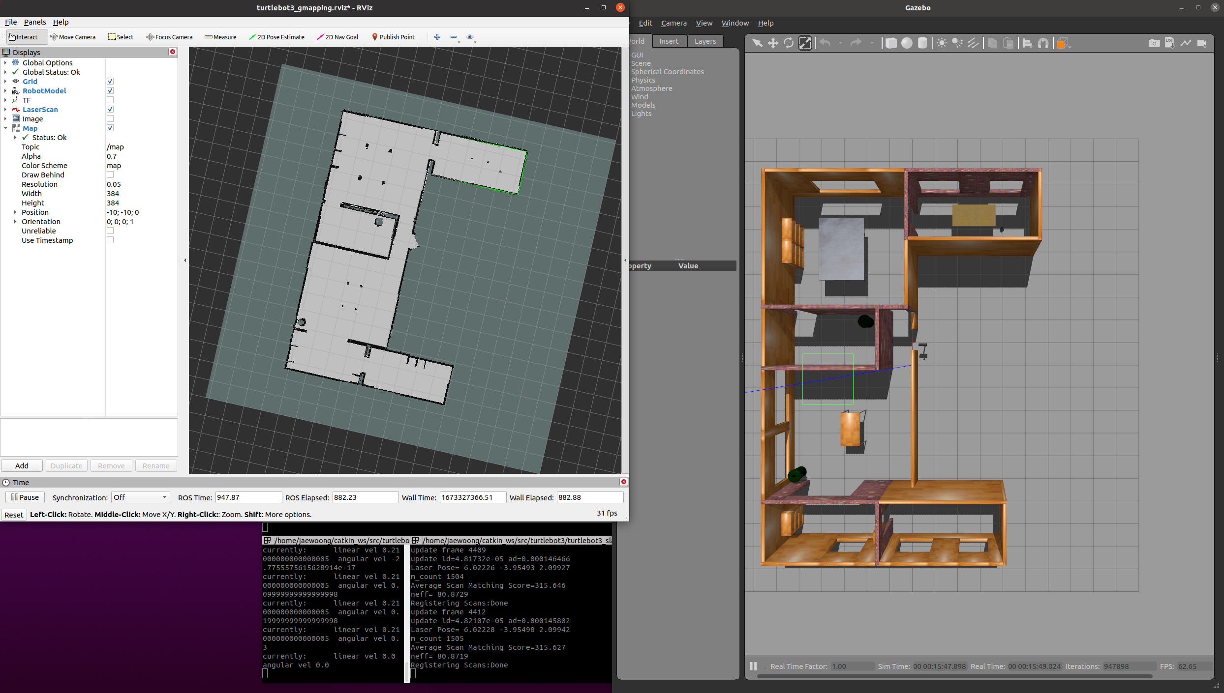This screenshot has width=1224, height=693.
Task: Choose the Measure tool in RViz
Action: [220, 37]
